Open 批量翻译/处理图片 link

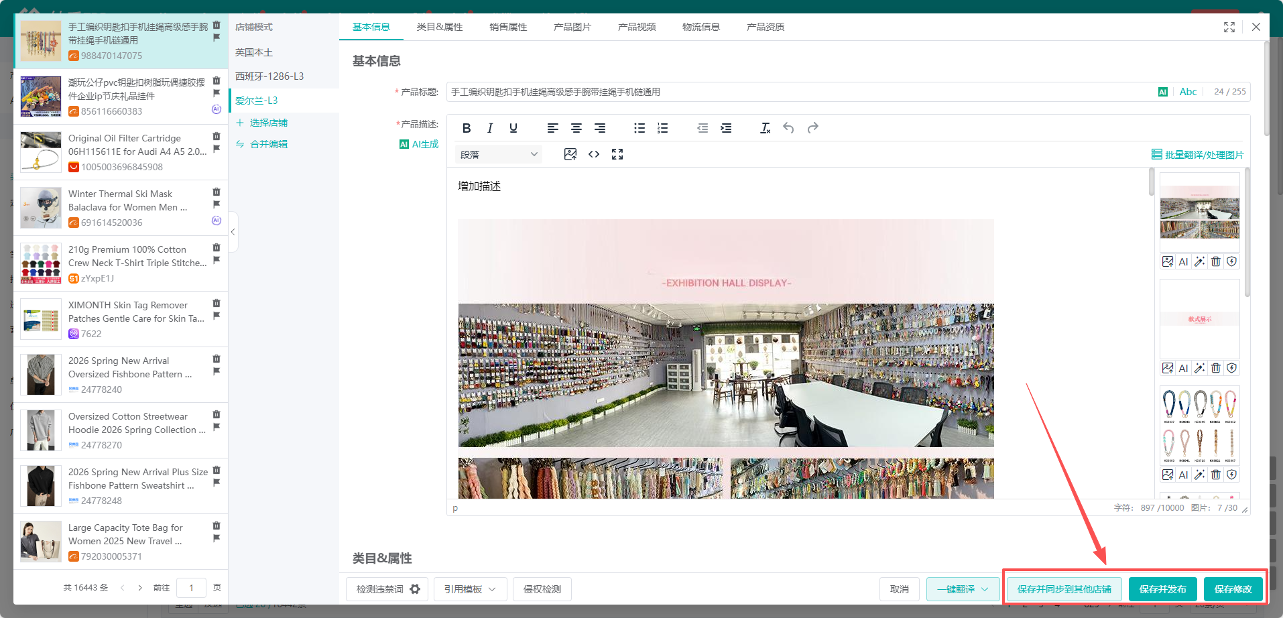coord(1197,155)
